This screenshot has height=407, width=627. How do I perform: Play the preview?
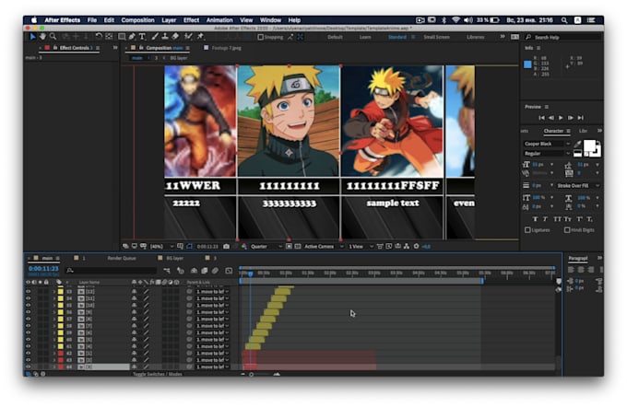click(561, 118)
